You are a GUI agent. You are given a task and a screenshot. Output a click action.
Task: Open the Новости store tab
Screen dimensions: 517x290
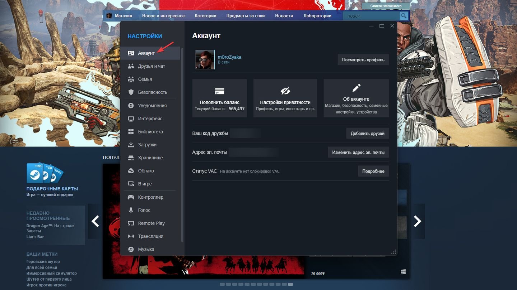click(x=284, y=16)
